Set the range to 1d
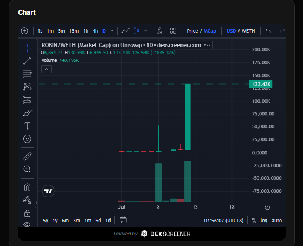 108,221
